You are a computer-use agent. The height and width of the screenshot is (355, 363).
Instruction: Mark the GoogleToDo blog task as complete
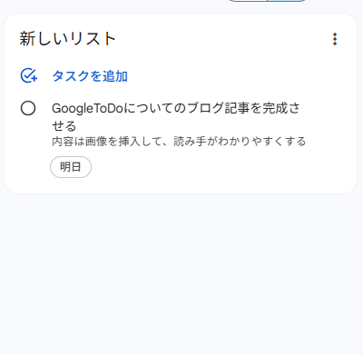28,108
